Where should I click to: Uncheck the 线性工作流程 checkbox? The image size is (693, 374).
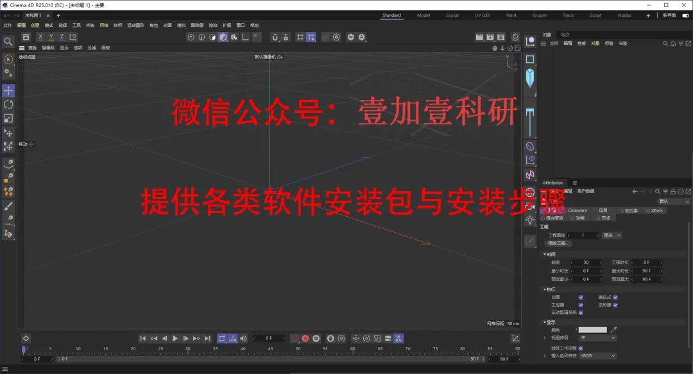tap(581, 348)
